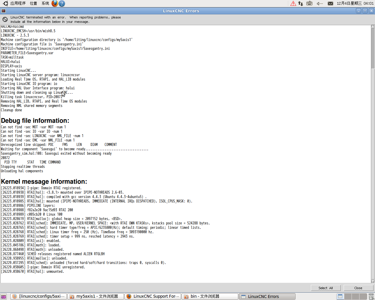Click the 'SCHED releases registered named ALIEN RTGLBH' line
This screenshot has height=300, width=375.
click(x=53, y=254)
